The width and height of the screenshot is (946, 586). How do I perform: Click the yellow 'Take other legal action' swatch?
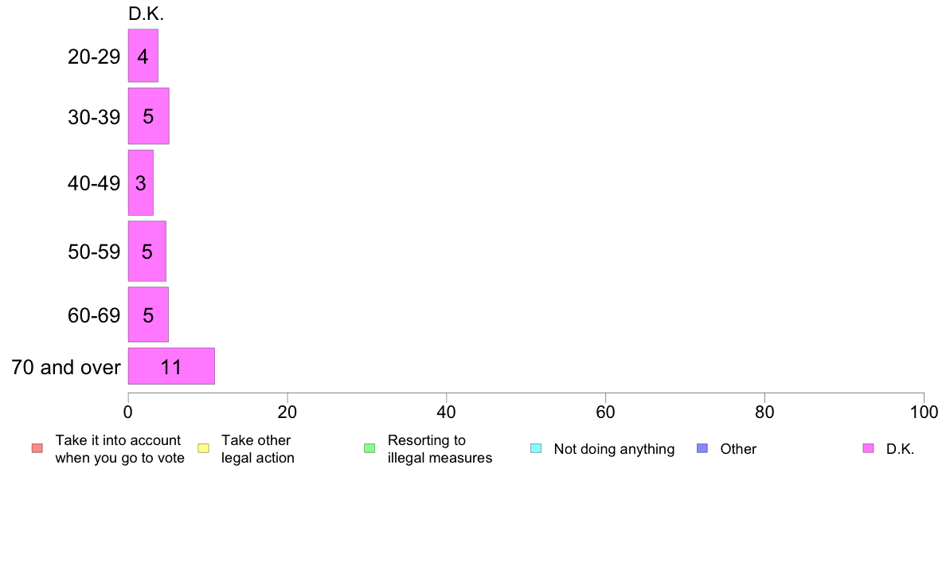(x=203, y=448)
